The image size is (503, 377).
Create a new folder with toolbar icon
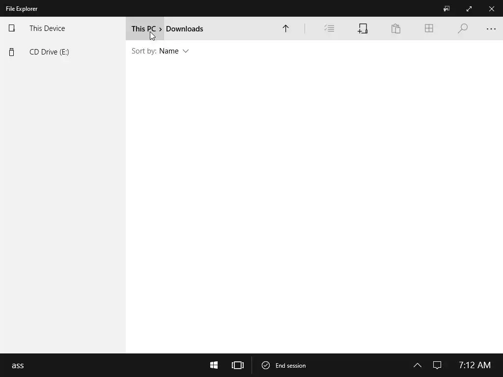363,28
